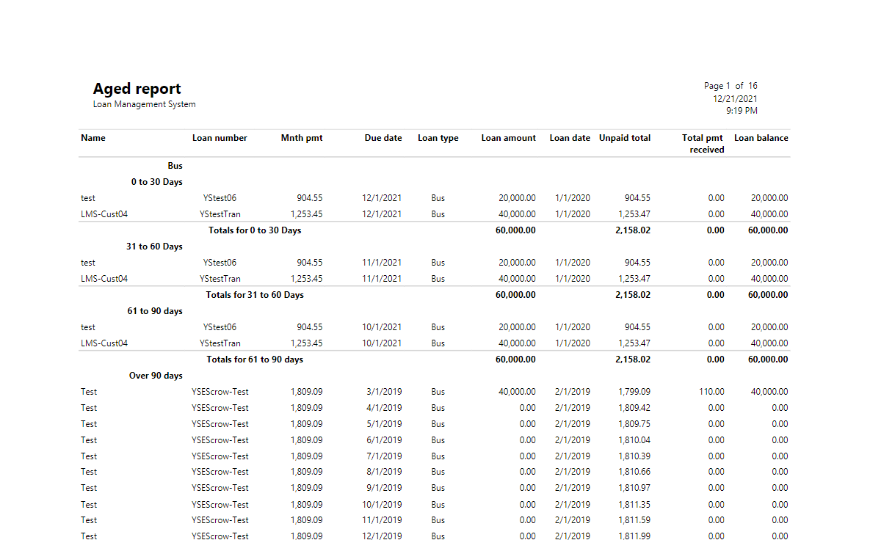
Task: Click the Loan balance column header
Action: [x=761, y=138]
